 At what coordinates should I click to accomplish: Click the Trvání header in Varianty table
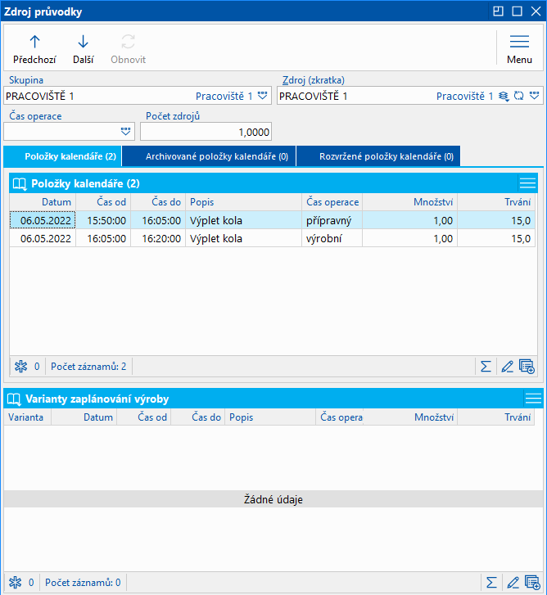coord(495,417)
